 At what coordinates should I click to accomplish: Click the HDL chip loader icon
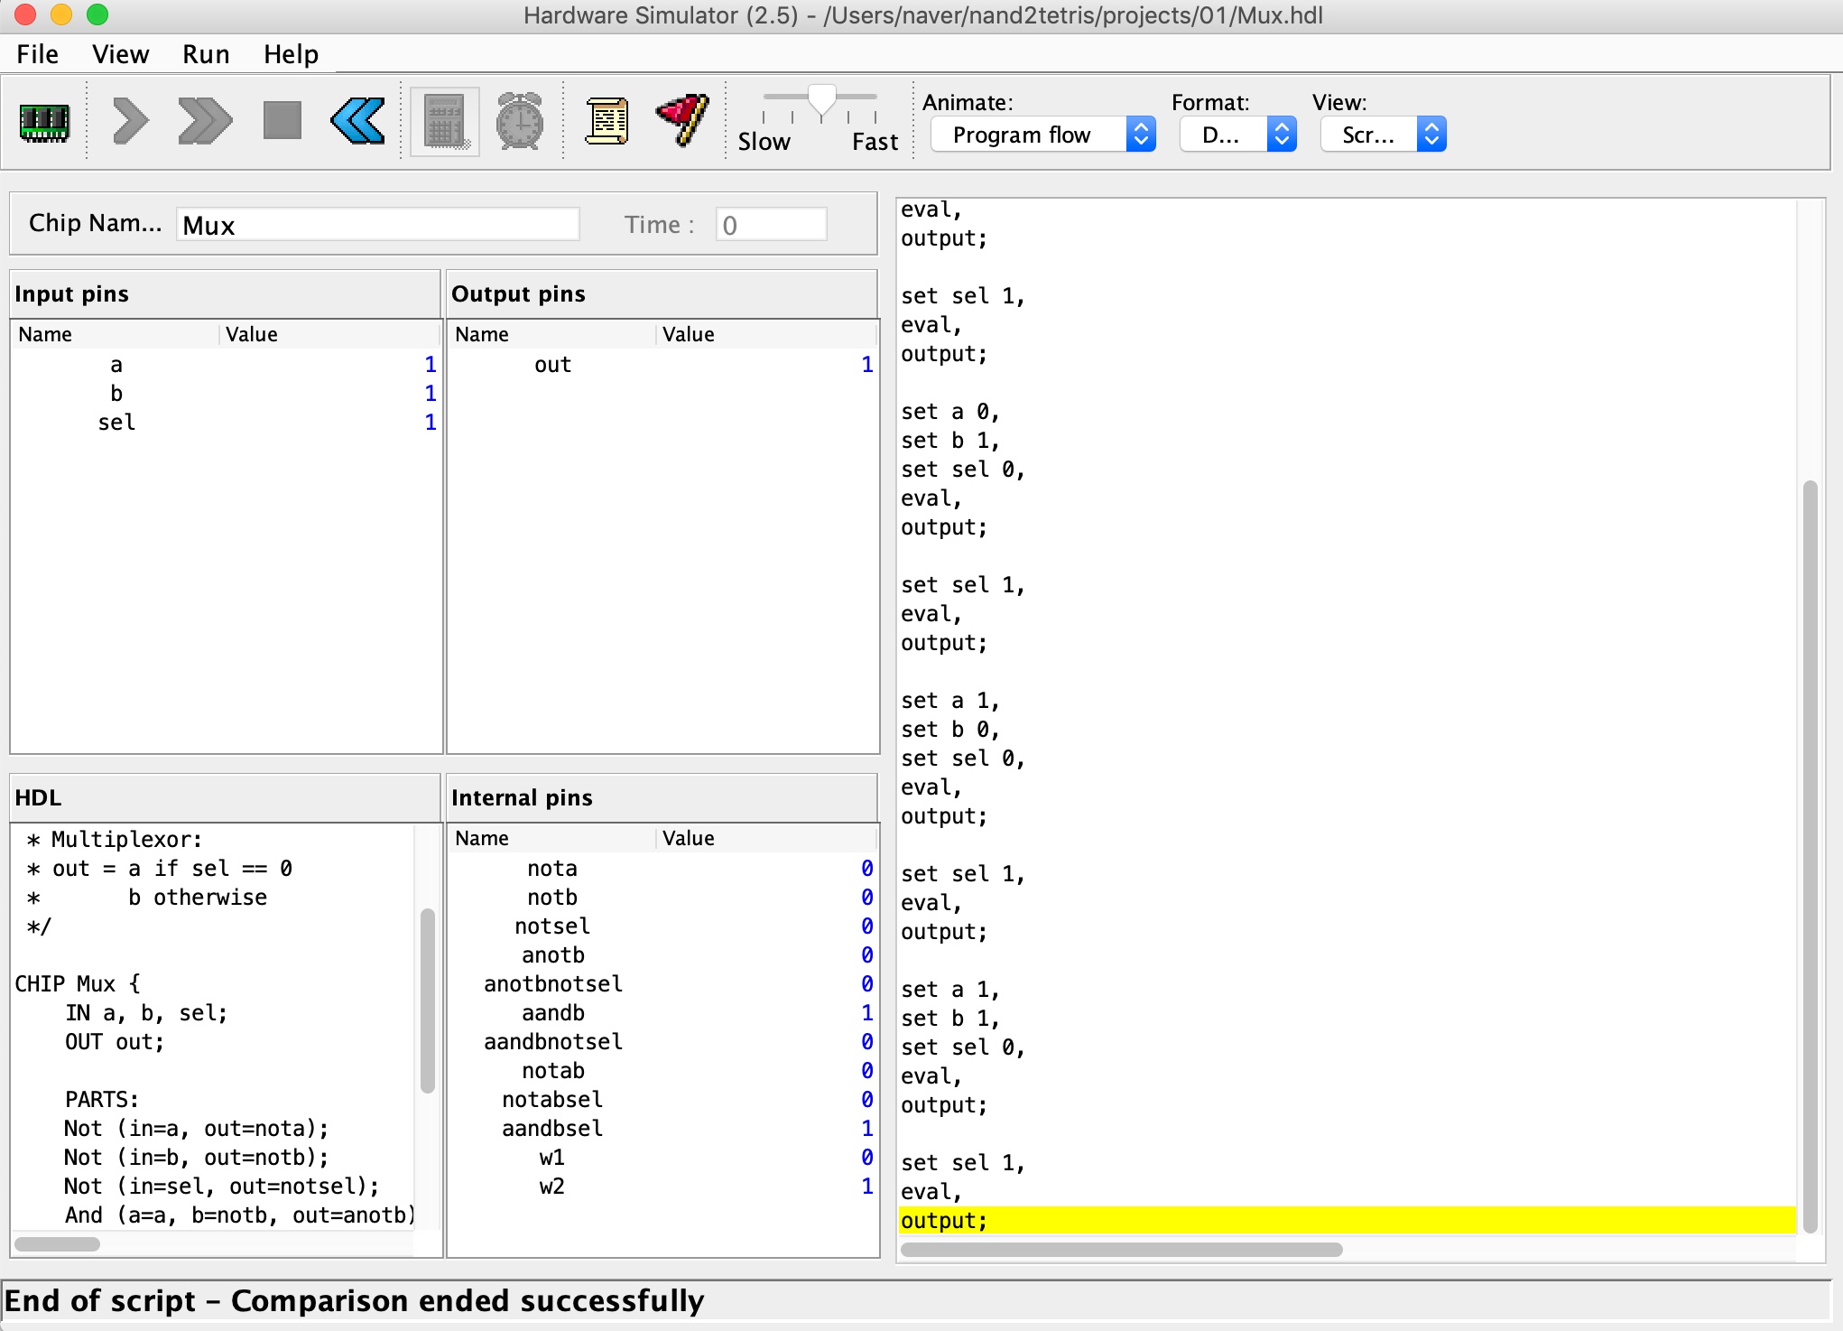(42, 122)
